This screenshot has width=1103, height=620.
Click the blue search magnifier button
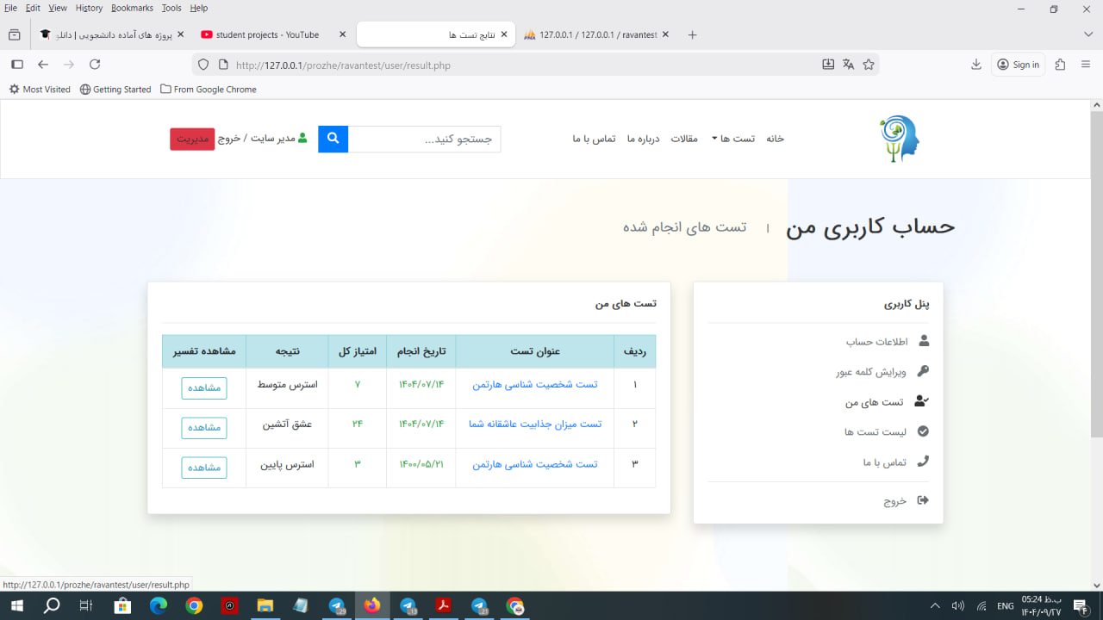[333, 139]
